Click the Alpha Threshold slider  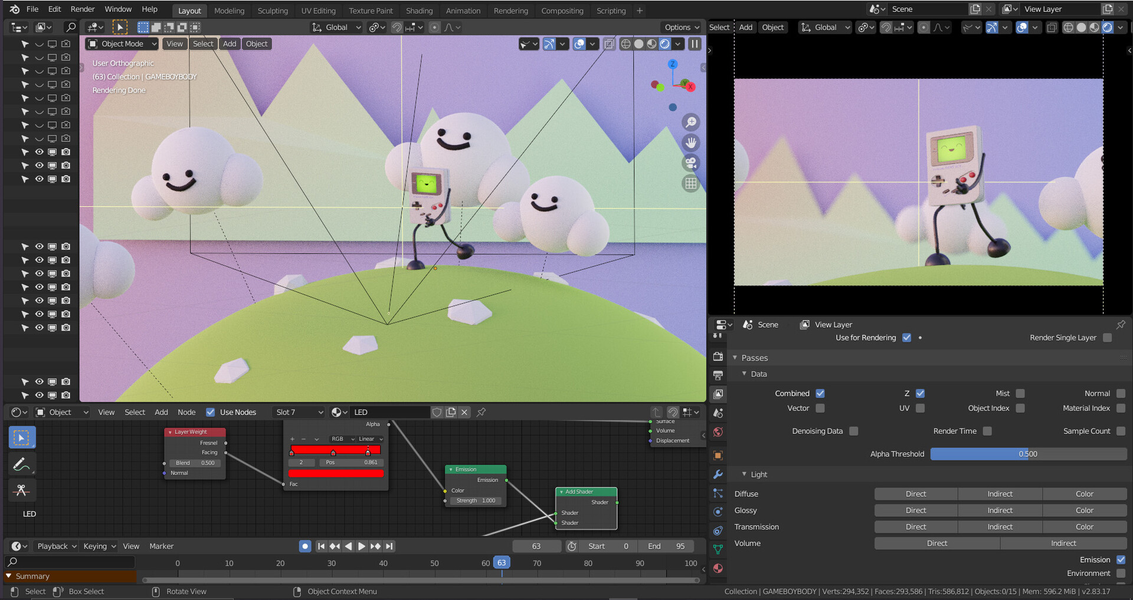click(1029, 454)
